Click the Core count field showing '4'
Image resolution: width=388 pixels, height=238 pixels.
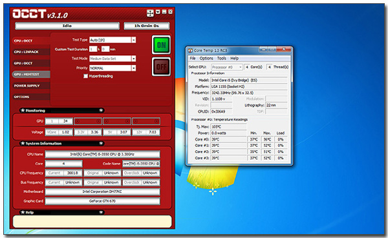click(x=63, y=164)
